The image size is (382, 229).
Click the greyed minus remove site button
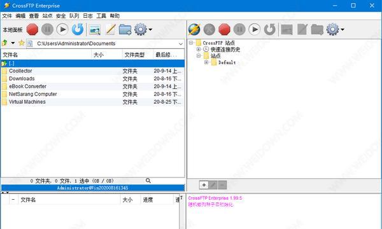[222, 185]
